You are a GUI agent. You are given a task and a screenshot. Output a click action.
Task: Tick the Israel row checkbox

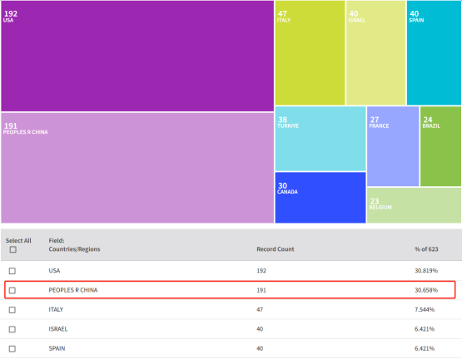coord(12,329)
